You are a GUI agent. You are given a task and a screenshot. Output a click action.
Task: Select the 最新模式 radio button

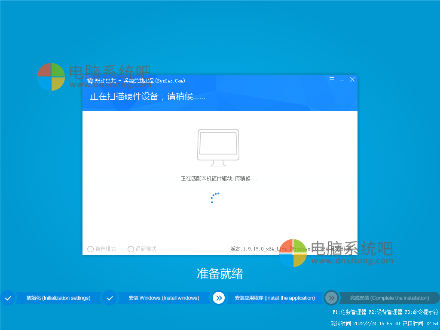131,249
